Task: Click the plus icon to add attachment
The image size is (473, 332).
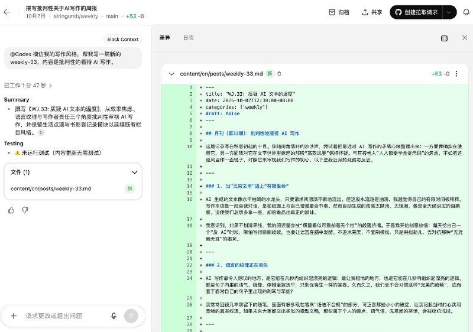Action: (x=14, y=316)
